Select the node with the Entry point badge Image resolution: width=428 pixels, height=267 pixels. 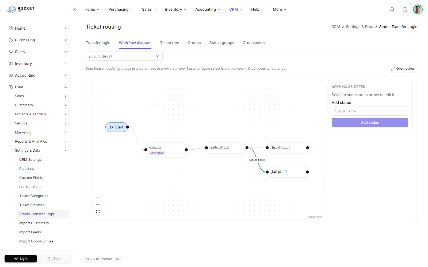(166, 150)
